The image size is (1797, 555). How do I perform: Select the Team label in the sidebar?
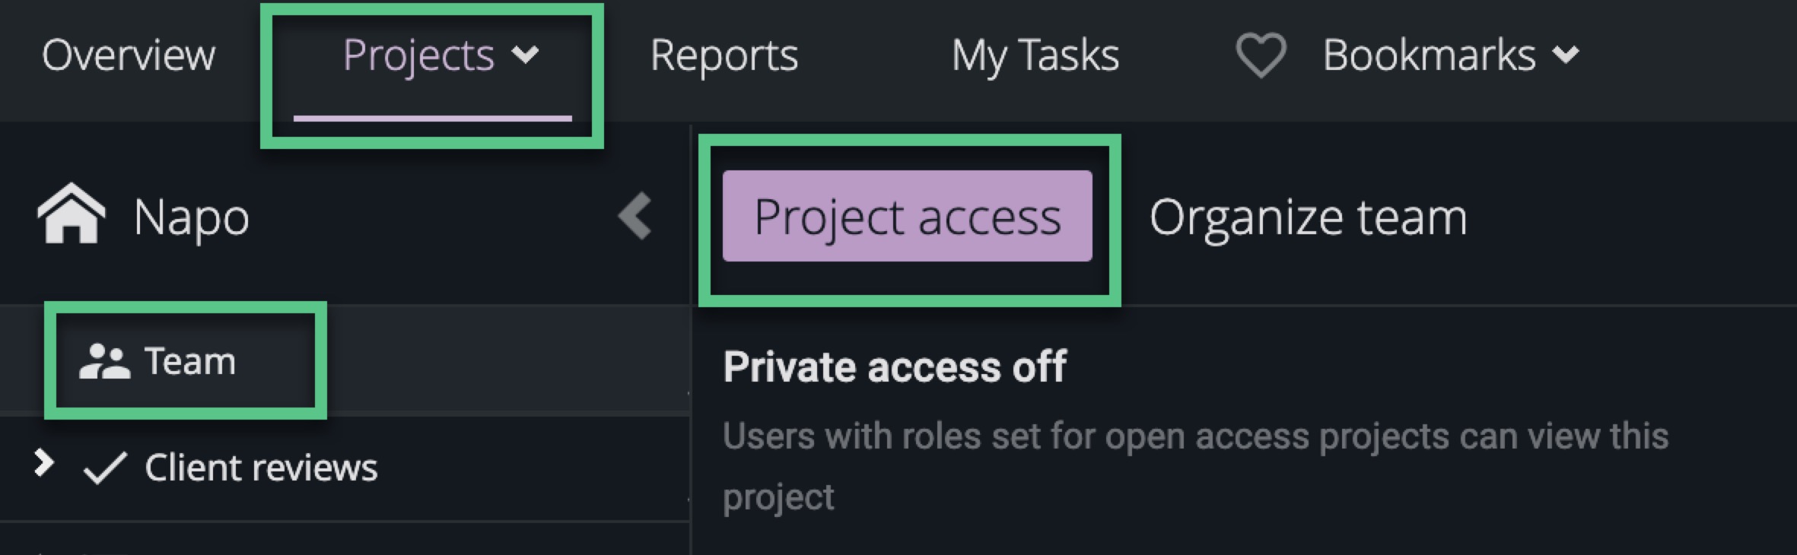pyautogui.click(x=190, y=361)
